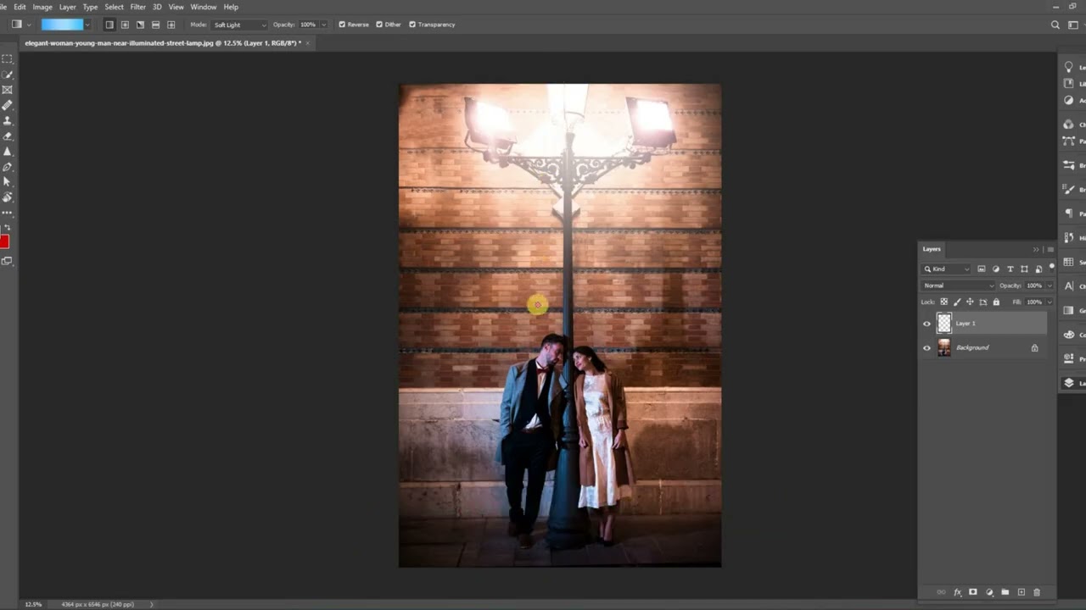1086x610 pixels.
Task: Select the Frame tool
Action: pos(7,90)
